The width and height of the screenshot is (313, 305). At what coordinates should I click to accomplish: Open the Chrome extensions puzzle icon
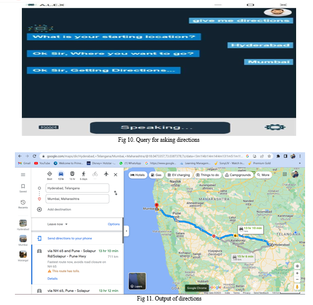[x=278, y=156]
